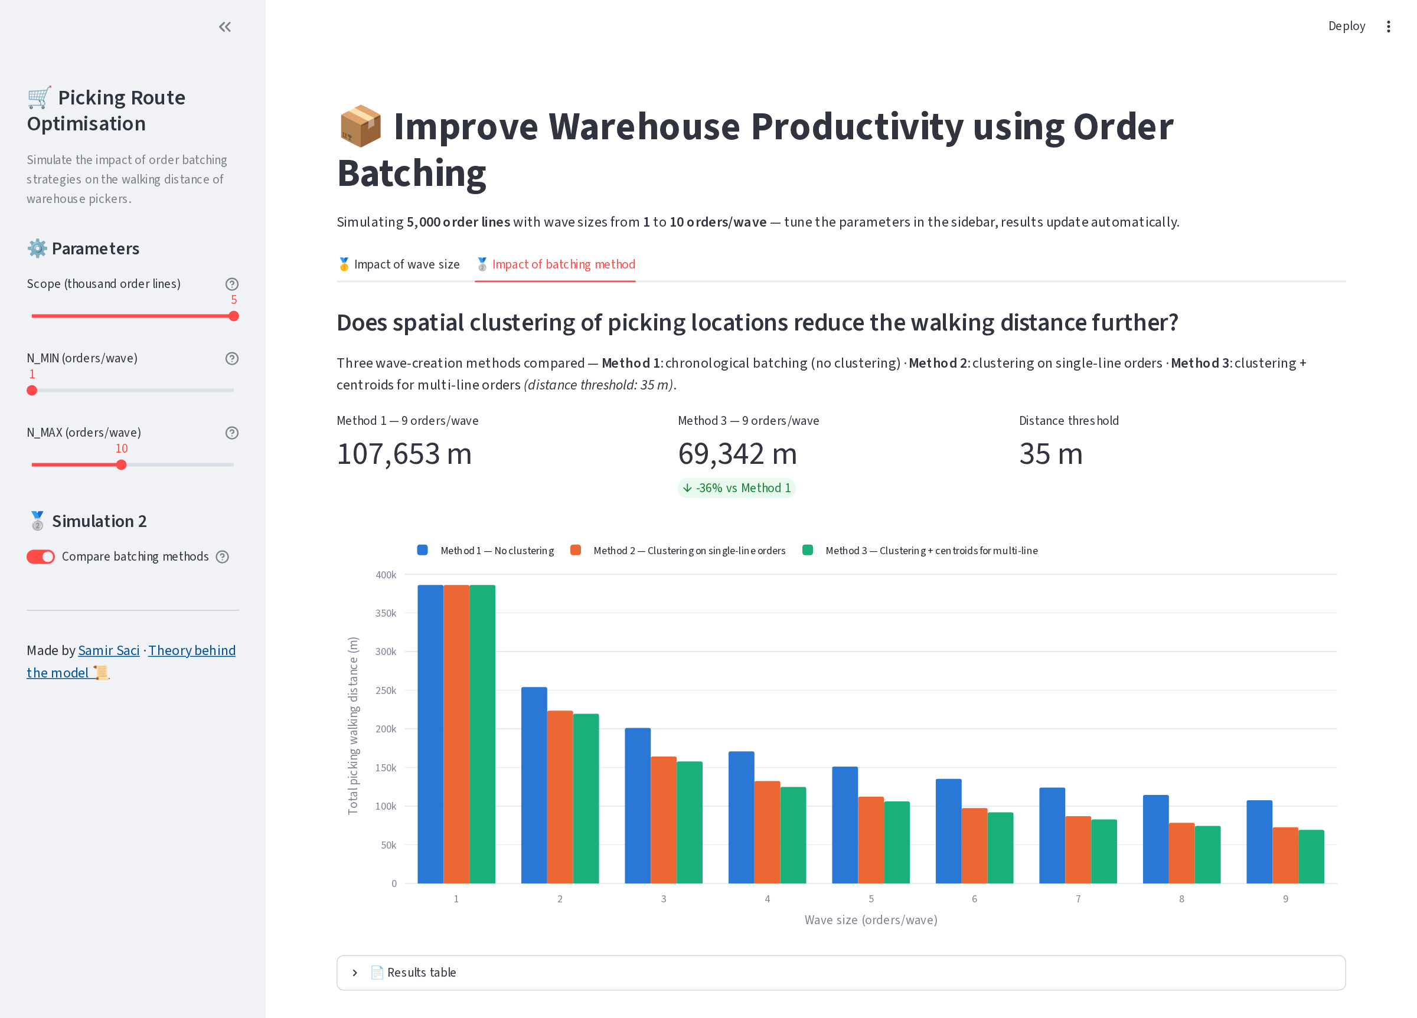1417x1018 pixels.
Task: Show help for Compare batching methods
Action: (223, 557)
